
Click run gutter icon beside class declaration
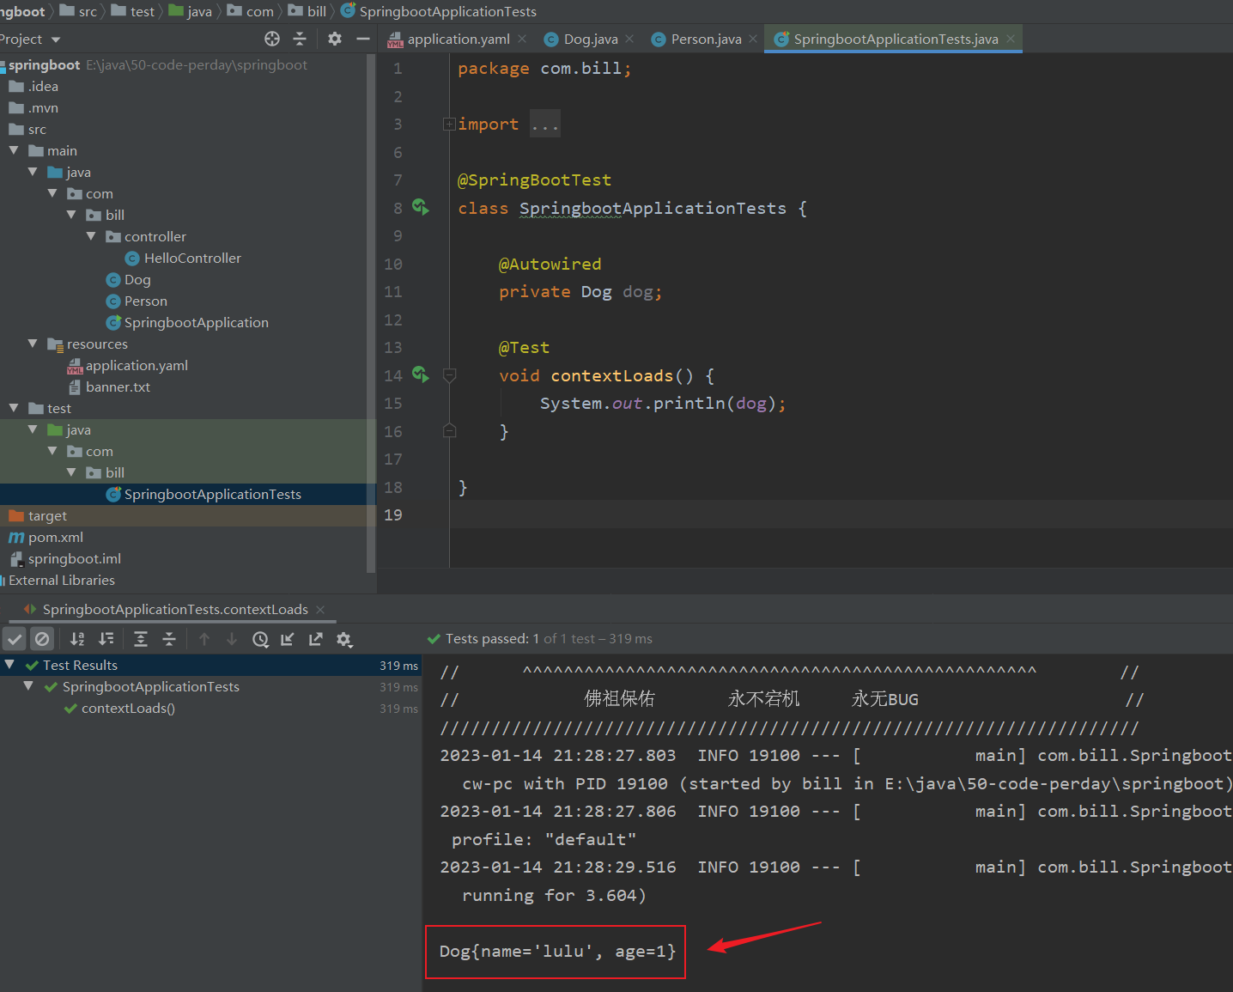[x=420, y=207]
